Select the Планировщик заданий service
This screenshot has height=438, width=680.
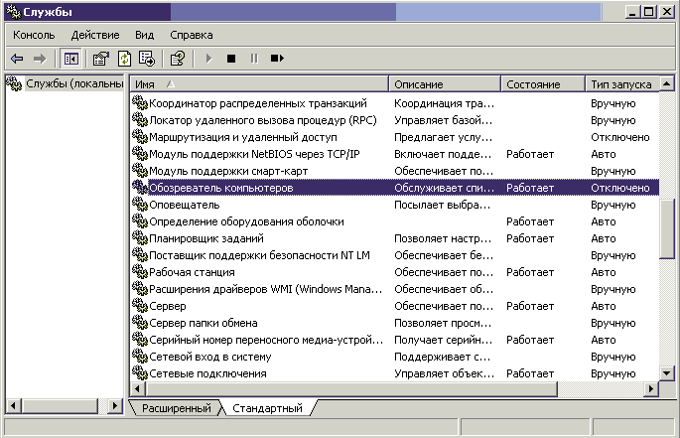pyautogui.click(x=204, y=238)
